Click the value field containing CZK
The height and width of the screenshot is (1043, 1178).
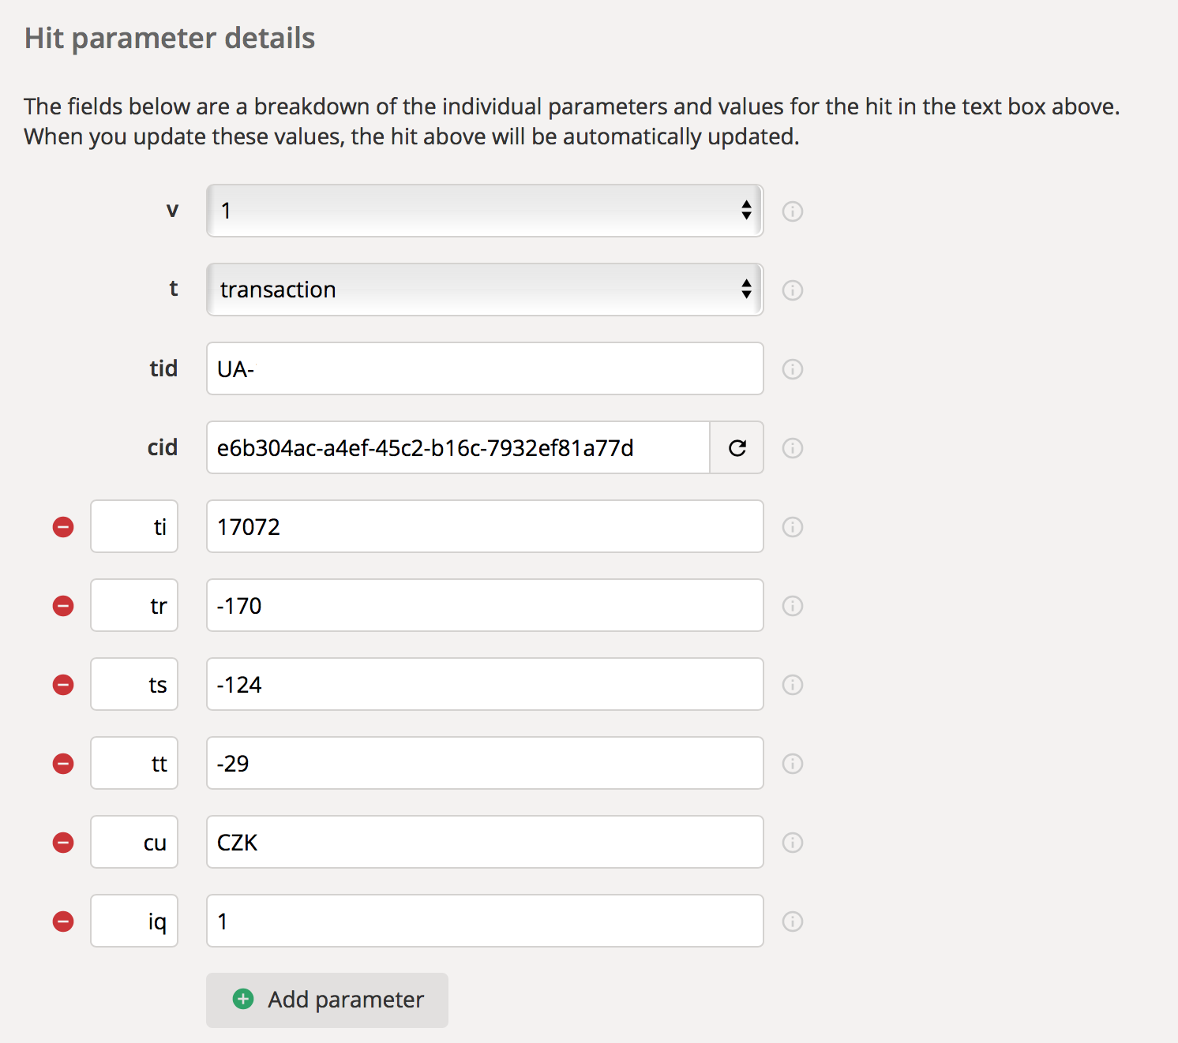pyautogui.click(x=484, y=842)
